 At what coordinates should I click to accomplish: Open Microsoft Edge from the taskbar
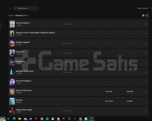point(14,119)
